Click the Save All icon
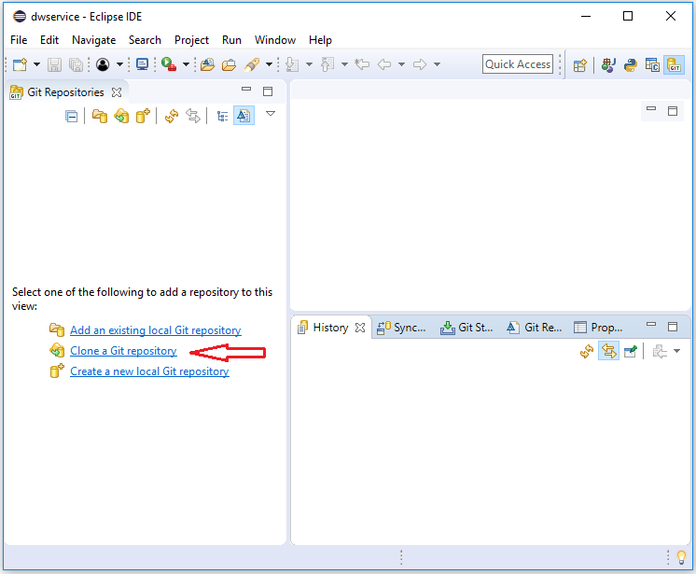The height and width of the screenshot is (574, 696). (x=76, y=64)
